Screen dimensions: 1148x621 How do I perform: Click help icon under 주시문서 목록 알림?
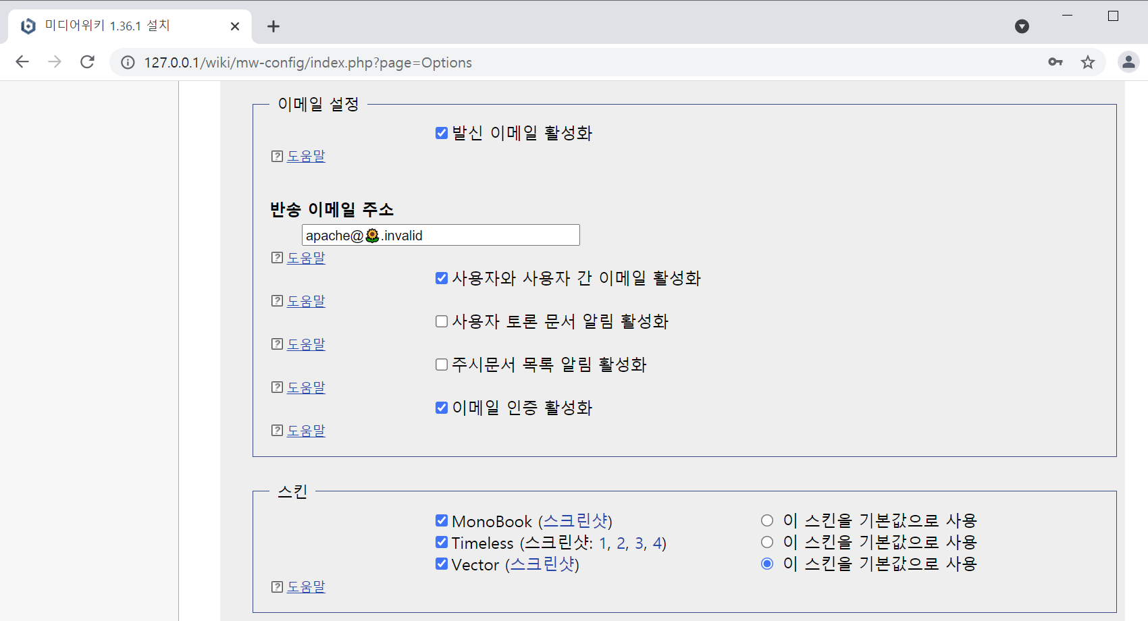(x=277, y=387)
